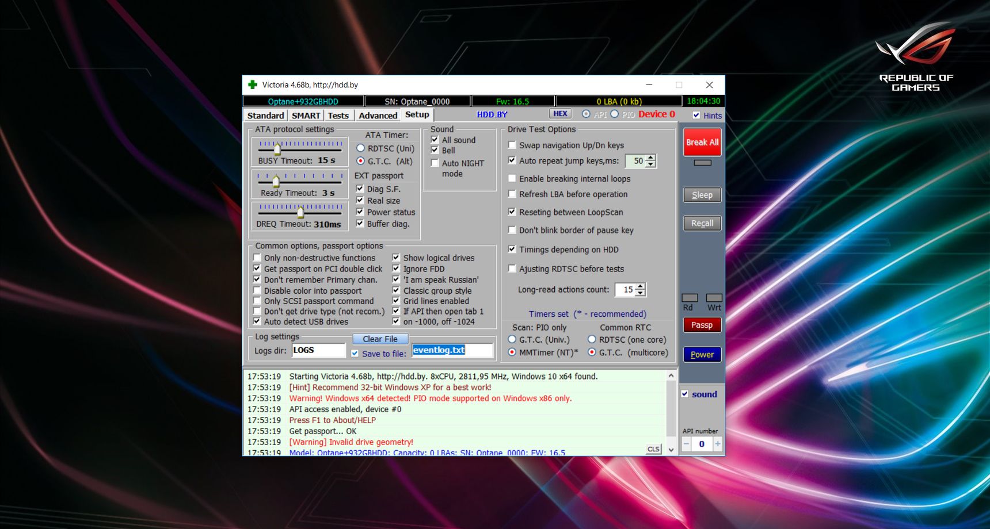Put the drive to Sleep
Viewport: 990px width, 529px height.
point(702,195)
